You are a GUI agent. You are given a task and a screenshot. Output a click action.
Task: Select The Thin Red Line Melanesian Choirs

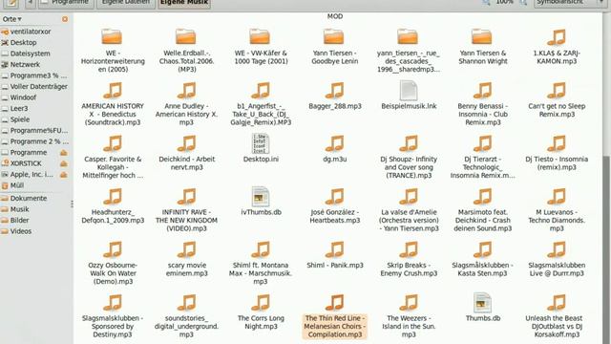point(335,315)
